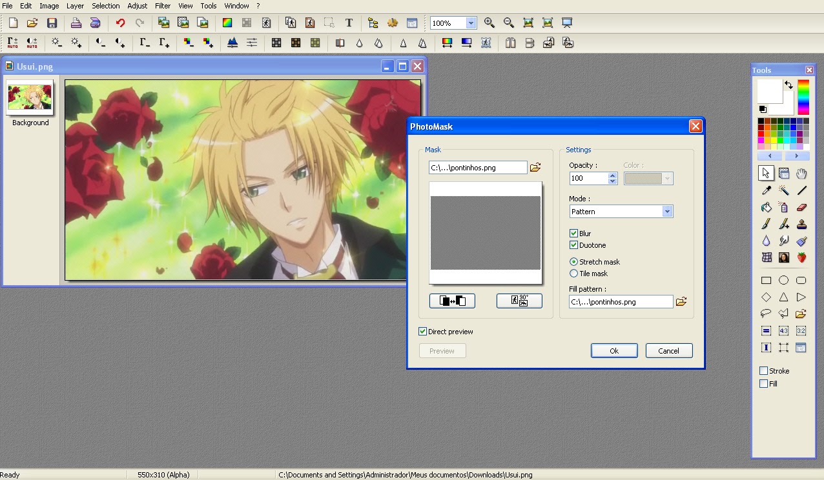824x480 pixels.
Task: Open the Window menu
Action: click(x=236, y=6)
